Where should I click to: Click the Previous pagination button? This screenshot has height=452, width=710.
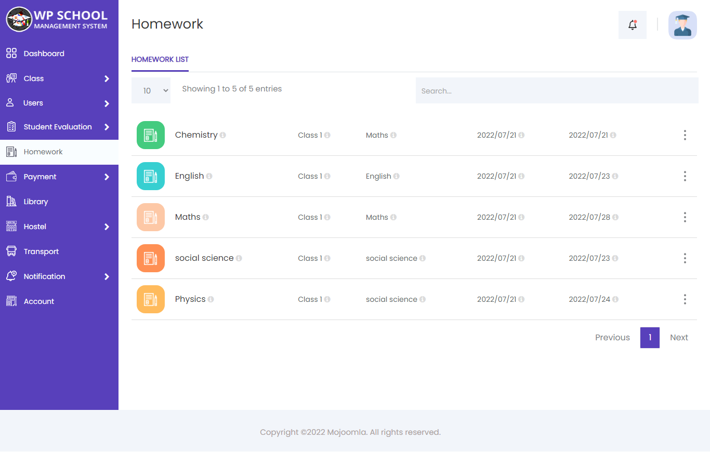pyautogui.click(x=612, y=337)
